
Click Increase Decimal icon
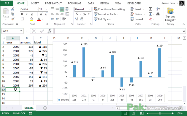coord(77,19)
